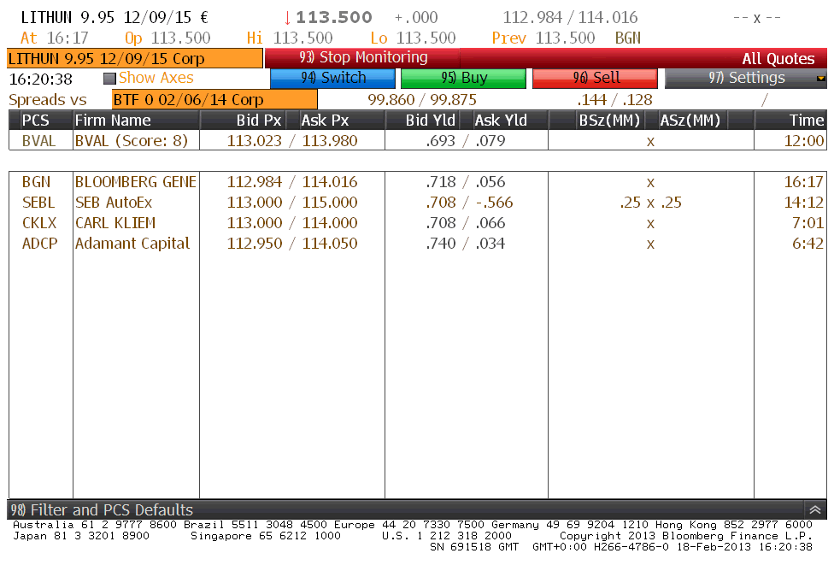
Task: Click CKLX quote time 7:01
Action: [x=808, y=223]
